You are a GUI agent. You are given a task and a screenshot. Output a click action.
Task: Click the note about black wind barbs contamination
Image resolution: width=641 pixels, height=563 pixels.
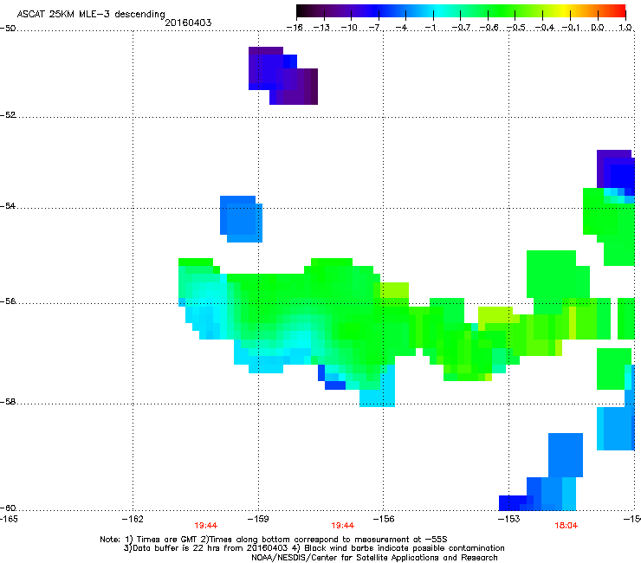[x=398, y=548]
